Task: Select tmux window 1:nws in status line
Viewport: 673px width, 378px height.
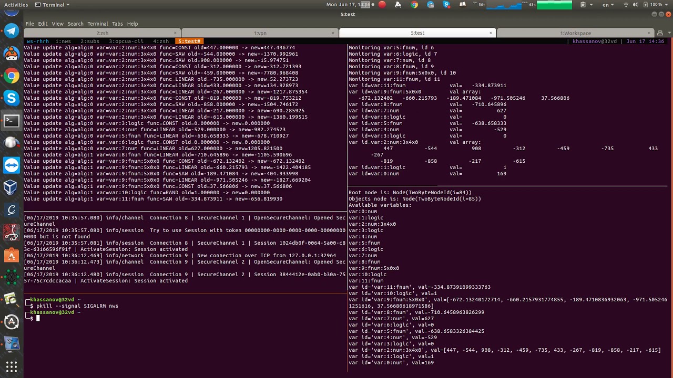Action: click(63, 41)
